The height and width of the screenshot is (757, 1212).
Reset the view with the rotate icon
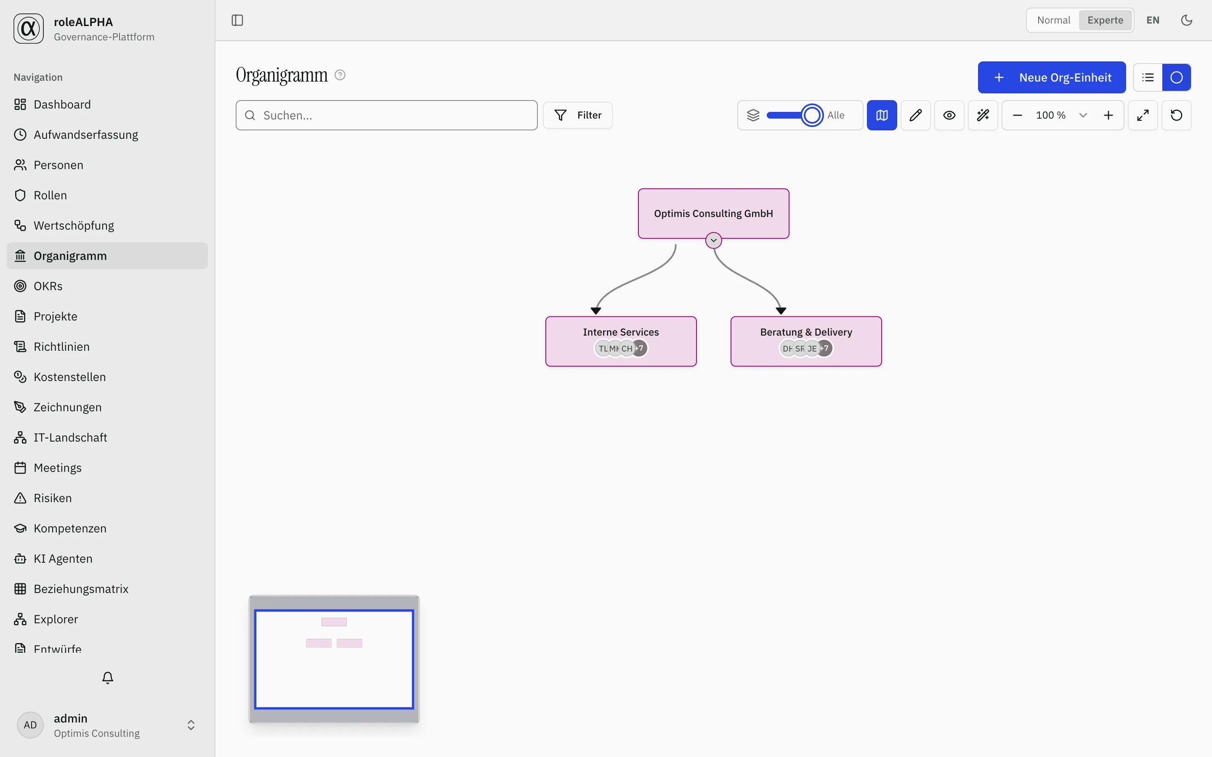point(1177,115)
